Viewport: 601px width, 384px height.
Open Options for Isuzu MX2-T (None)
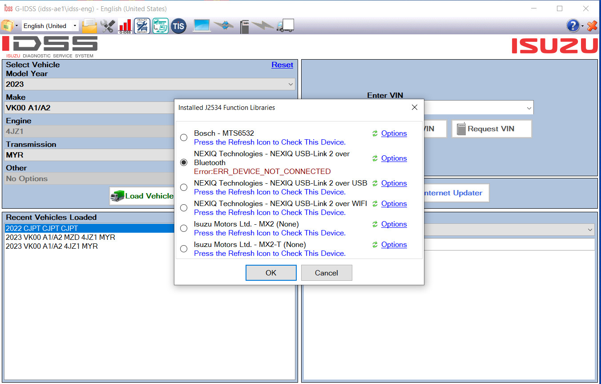tap(394, 245)
